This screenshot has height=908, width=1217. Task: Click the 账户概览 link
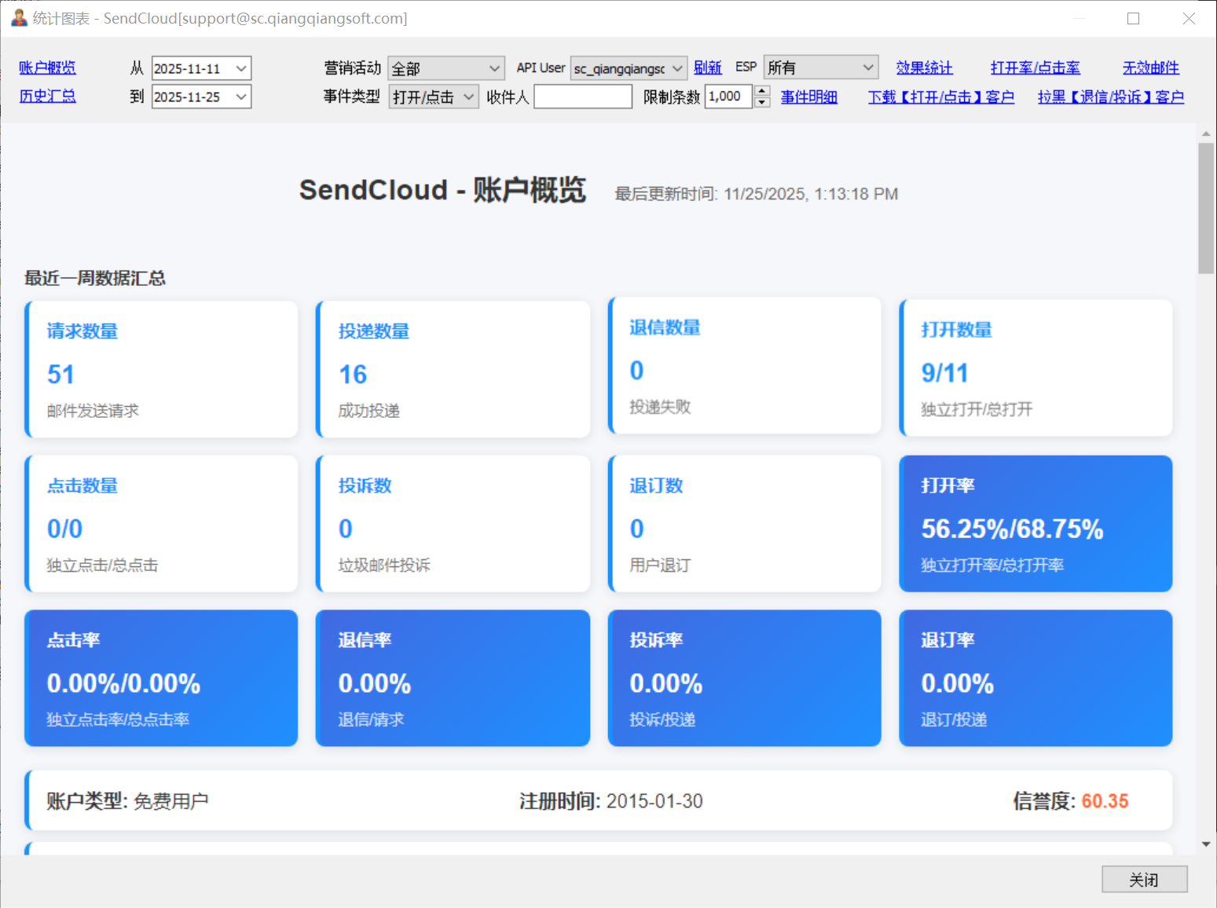click(47, 68)
